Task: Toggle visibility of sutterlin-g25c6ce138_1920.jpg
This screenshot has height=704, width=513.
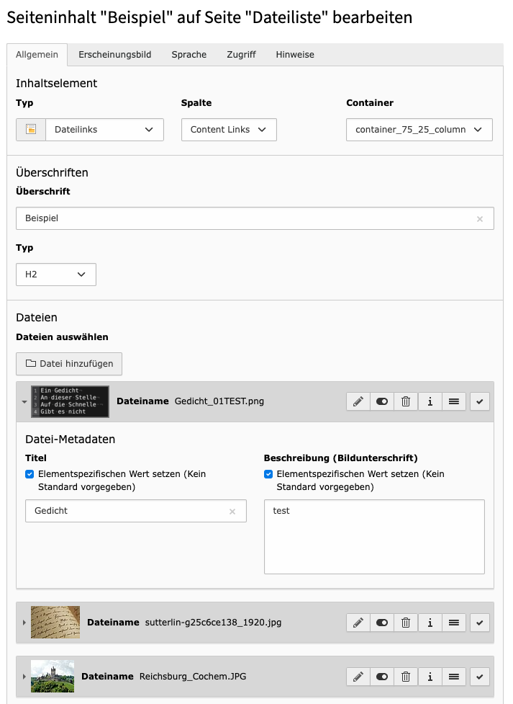Action: [x=382, y=623]
